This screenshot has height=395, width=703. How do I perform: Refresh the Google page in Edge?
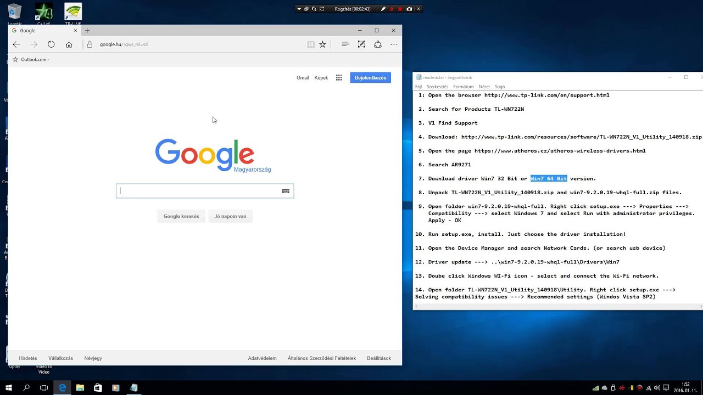tap(51, 44)
